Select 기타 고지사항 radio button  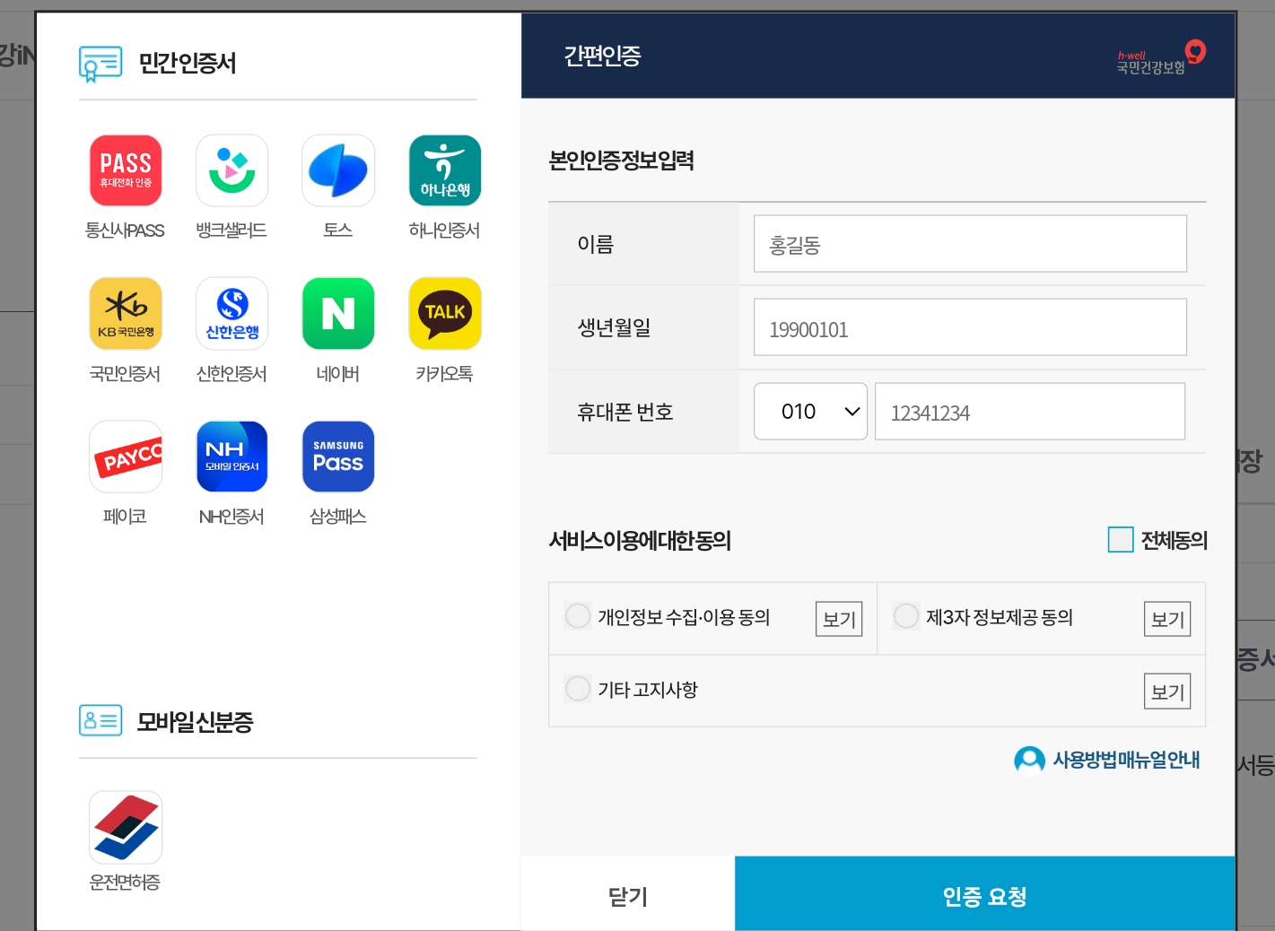click(x=578, y=689)
